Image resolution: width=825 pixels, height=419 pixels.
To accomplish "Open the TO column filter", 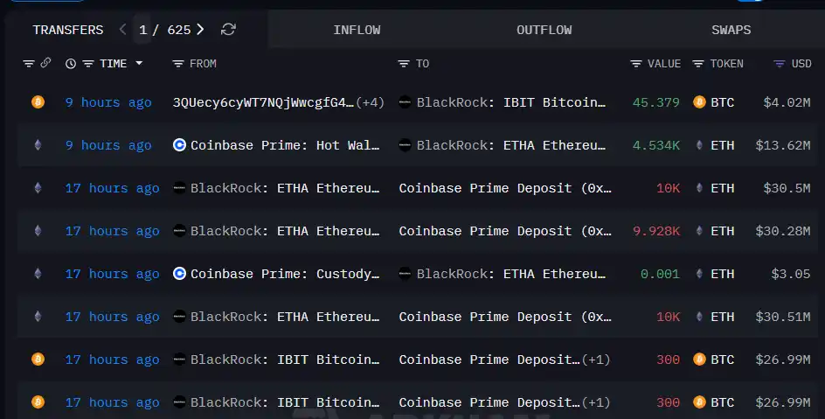I will coord(404,64).
